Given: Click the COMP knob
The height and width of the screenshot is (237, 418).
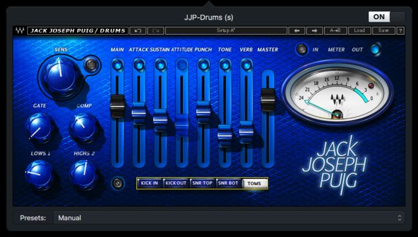Looking at the screenshot, I should point(84,127).
